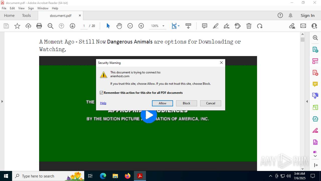Viewport: 321px width, 181px height.
Task: Expand the left navigation pane
Action: [2, 102]
